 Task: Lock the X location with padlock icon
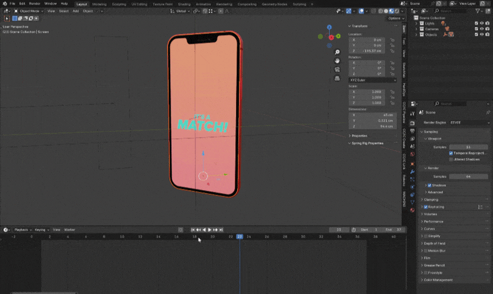click(393, 39)
